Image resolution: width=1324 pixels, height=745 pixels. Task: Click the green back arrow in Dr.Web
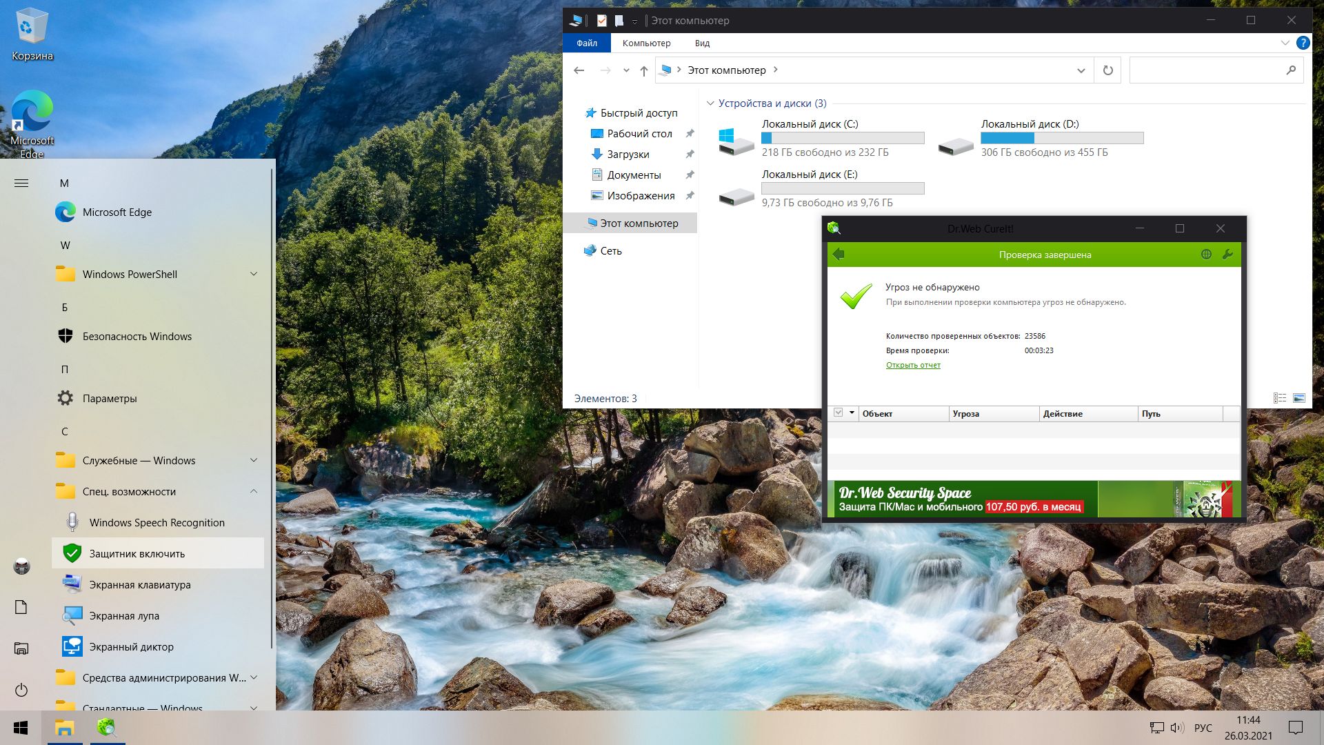[839, 255]
